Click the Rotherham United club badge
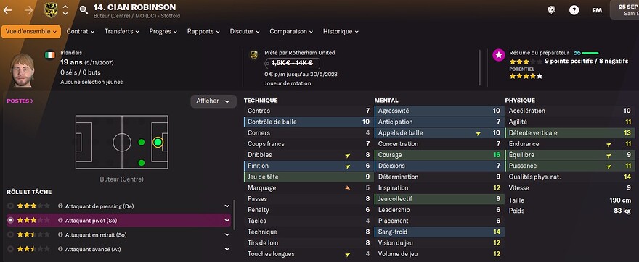The image size is (639, 262). point(254,55)
